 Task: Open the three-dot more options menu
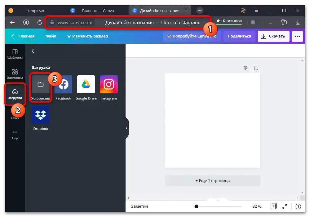point(297,36)
